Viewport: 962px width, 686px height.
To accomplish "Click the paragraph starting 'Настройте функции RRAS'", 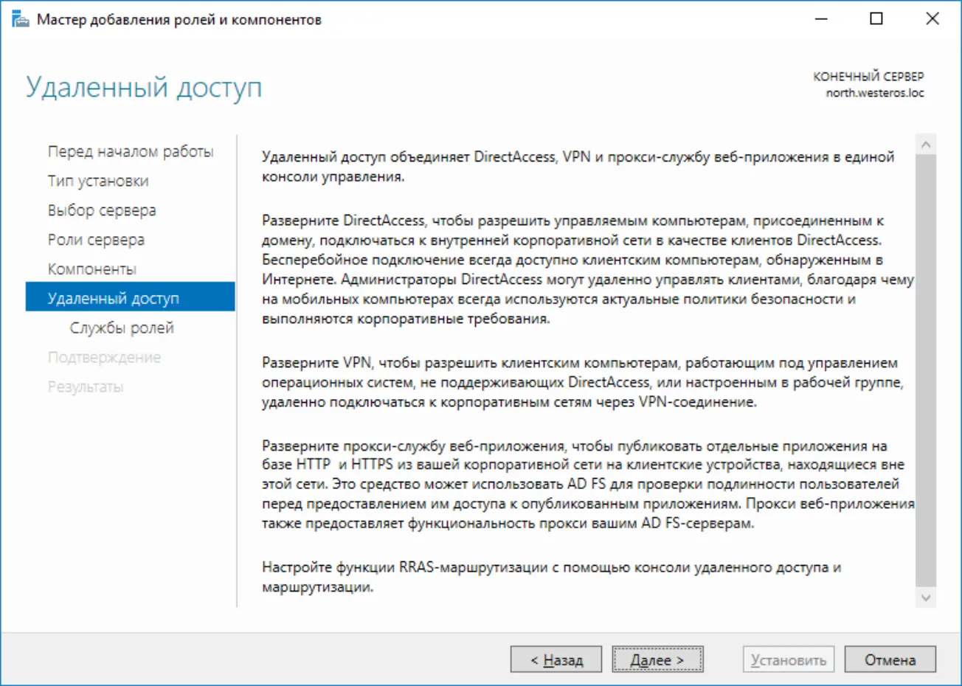I will (x=551, y=577).
